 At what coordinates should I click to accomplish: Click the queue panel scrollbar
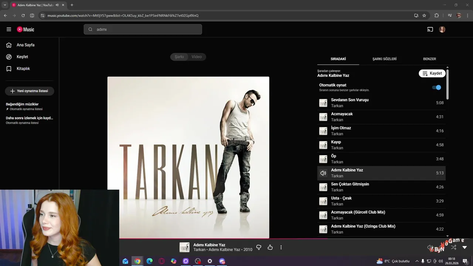pos(448,84)
